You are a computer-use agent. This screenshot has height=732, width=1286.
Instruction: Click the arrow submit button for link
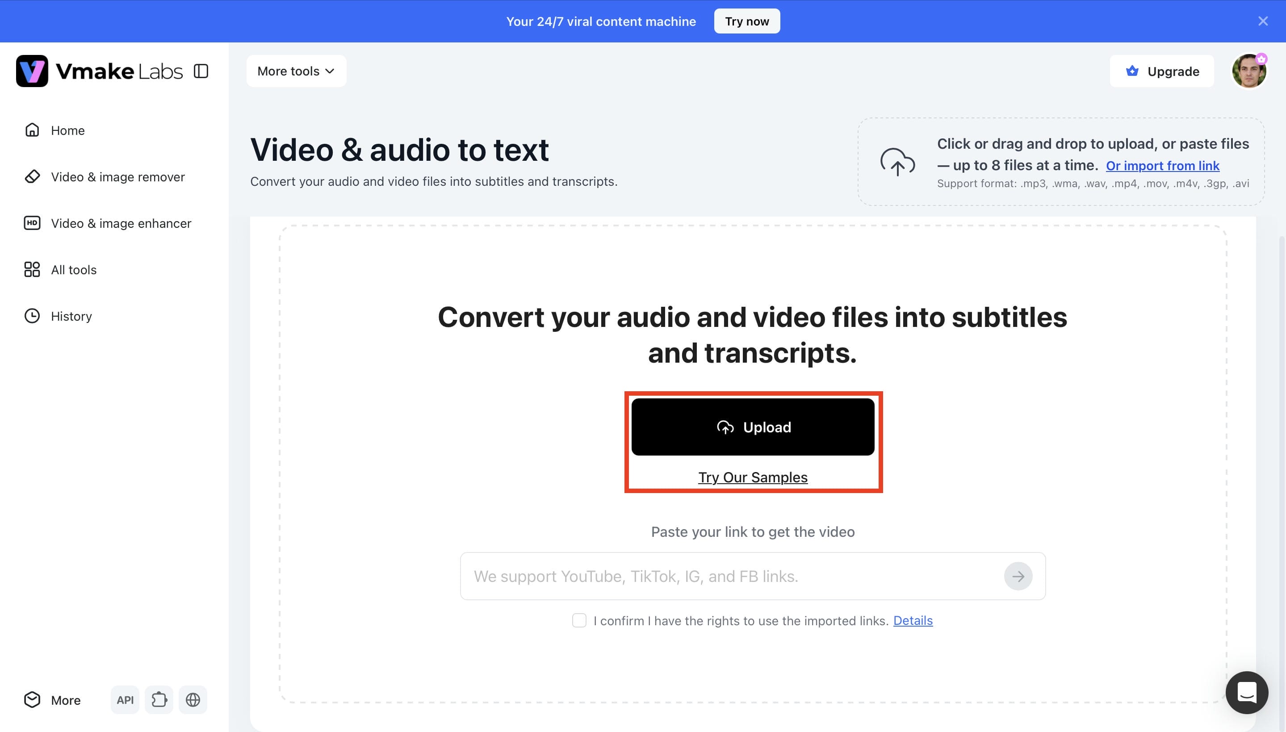[x=1018, y=576]
